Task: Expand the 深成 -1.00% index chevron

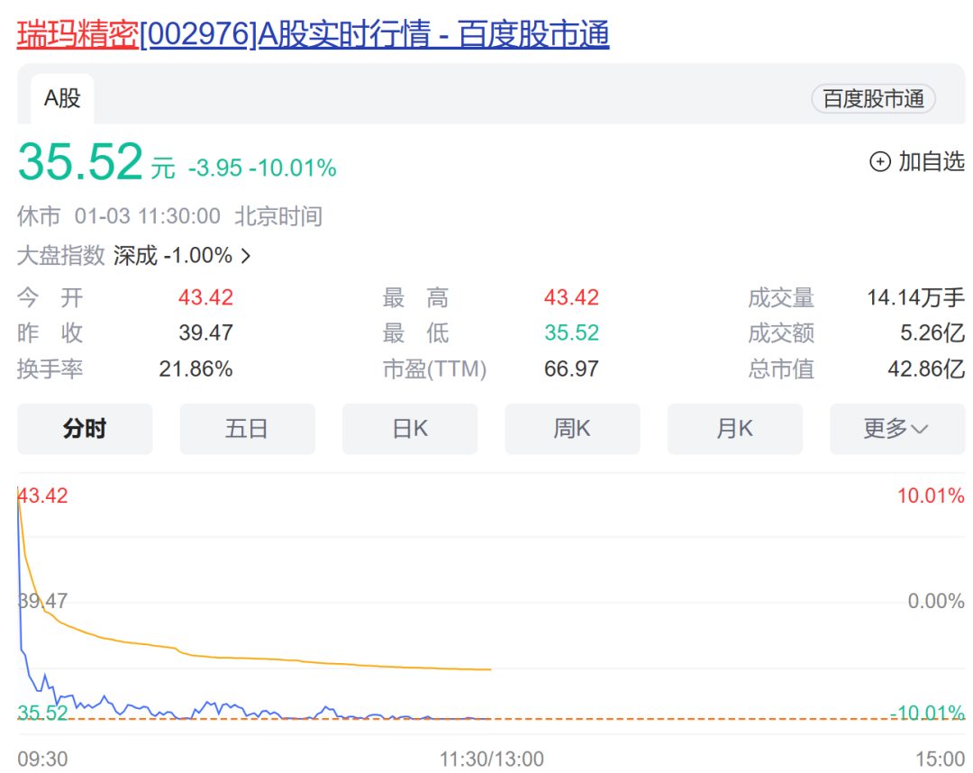Action: pyautogui.click(x=246, y=256)
